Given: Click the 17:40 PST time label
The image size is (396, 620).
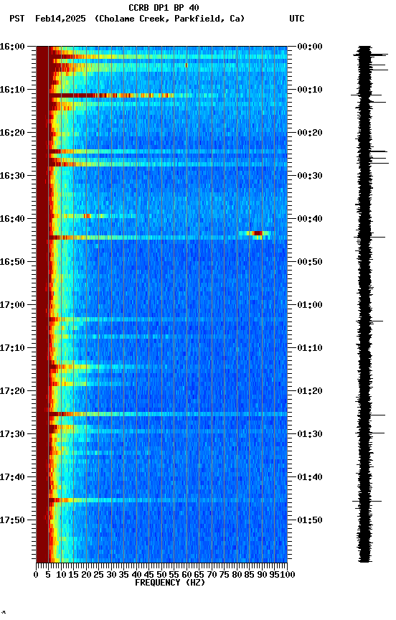Looking at the screenshot, I should click(12, 477).
